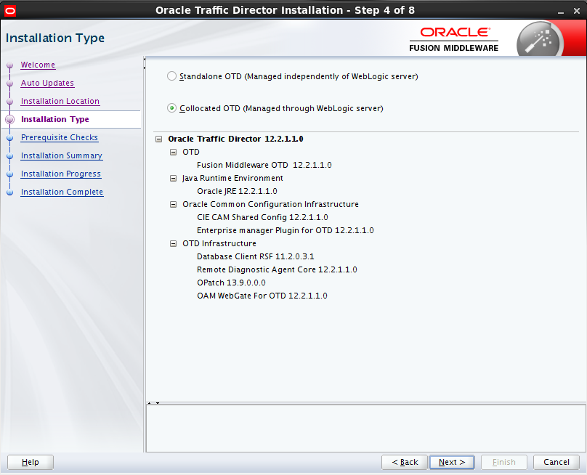
Task: Click the Oracle Fusion Middleware logo
Action: tap(453, 38)
